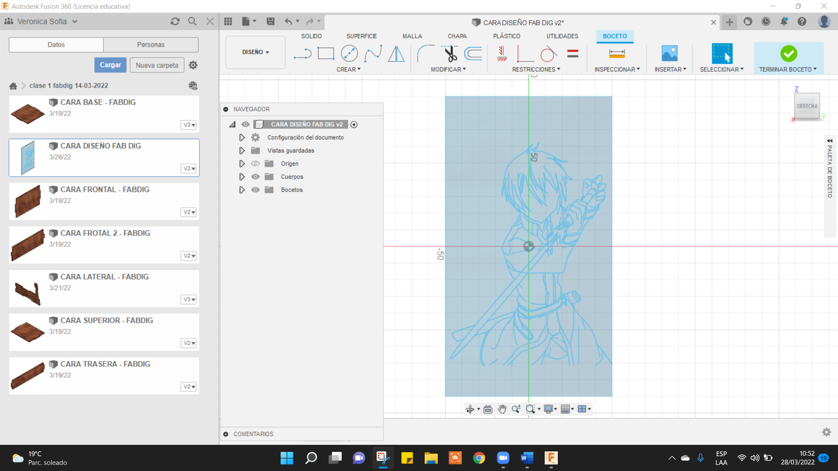Hide the Cuerpos folder
Screen dimensions: 838x471
[255, 177]
